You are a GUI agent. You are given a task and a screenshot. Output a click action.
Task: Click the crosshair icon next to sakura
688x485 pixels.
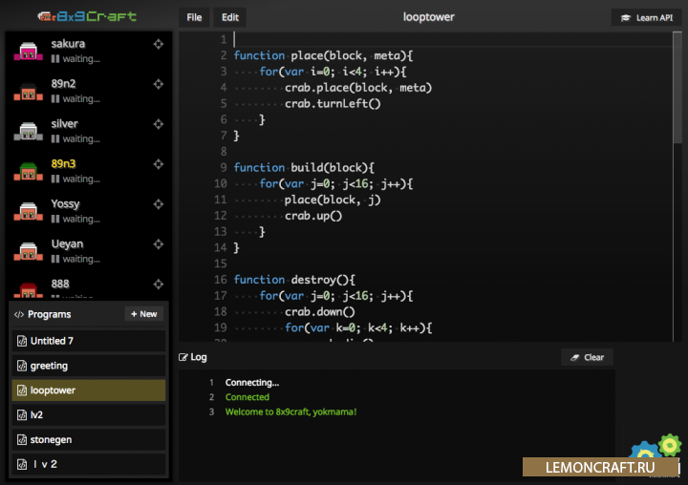[159, 44]
